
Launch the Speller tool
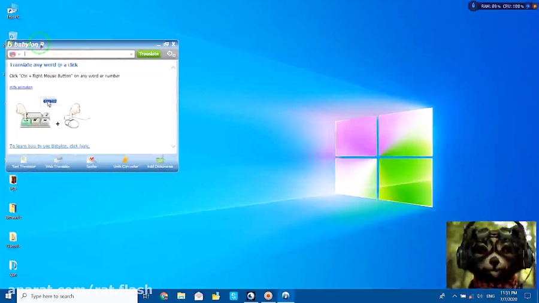(x=92, y=162)
